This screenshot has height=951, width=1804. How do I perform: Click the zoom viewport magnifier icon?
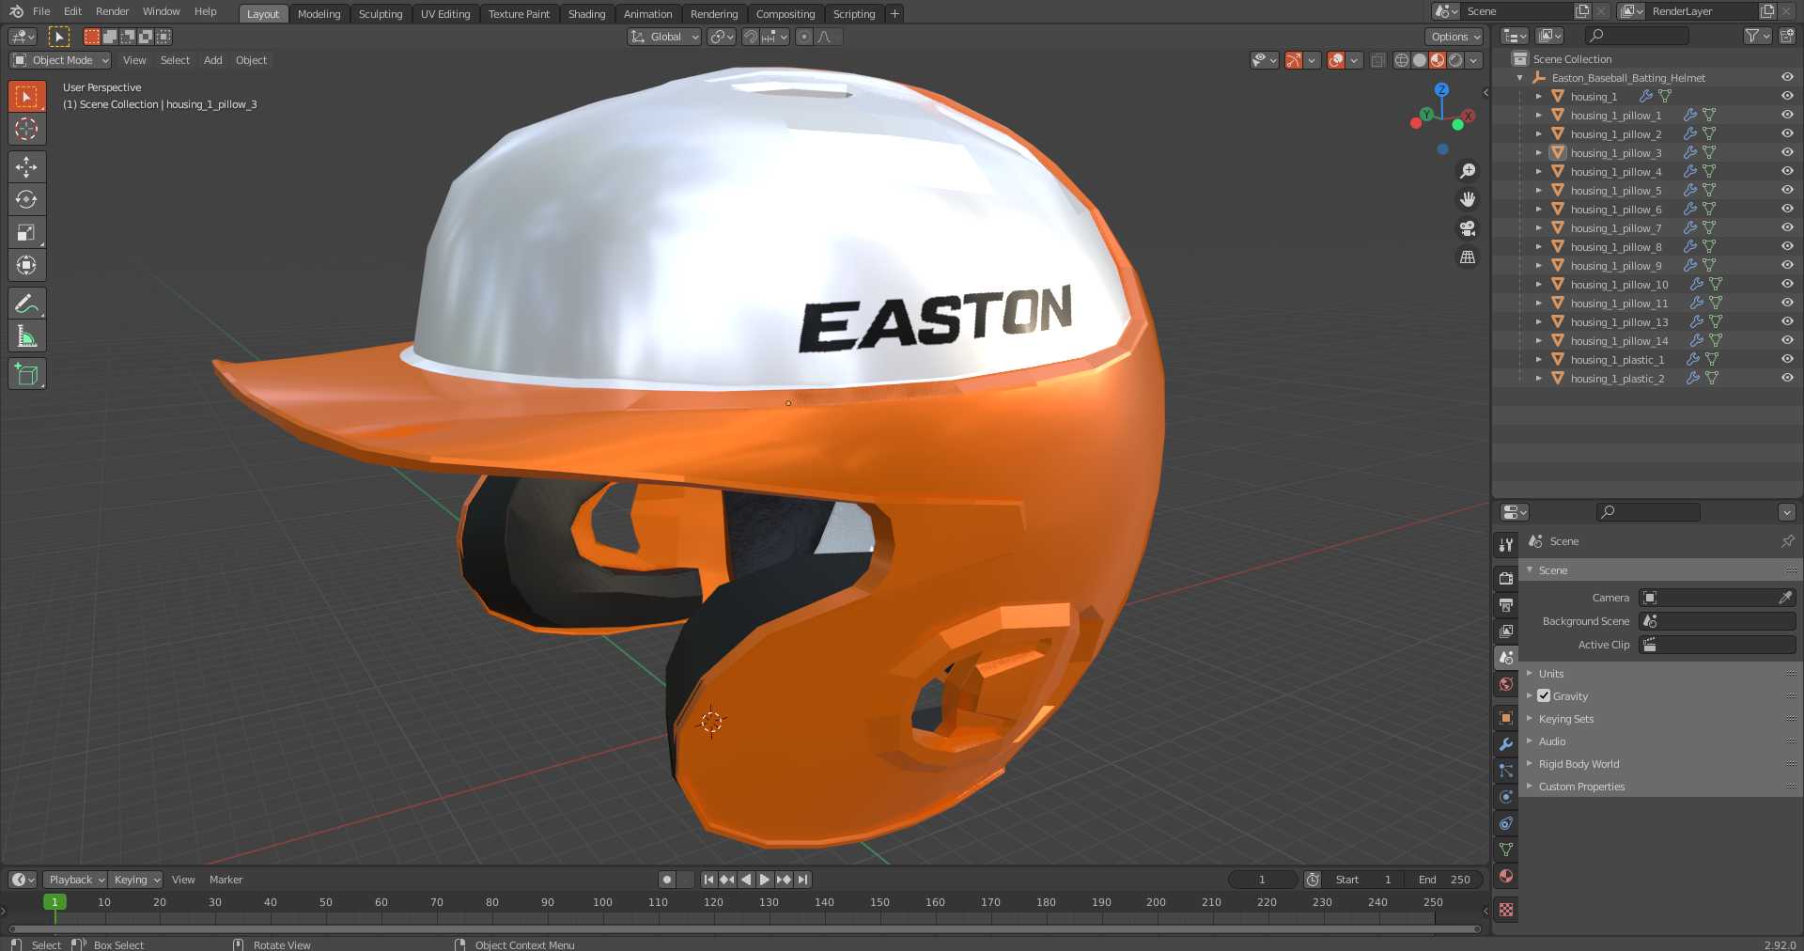pos(1467,171)
